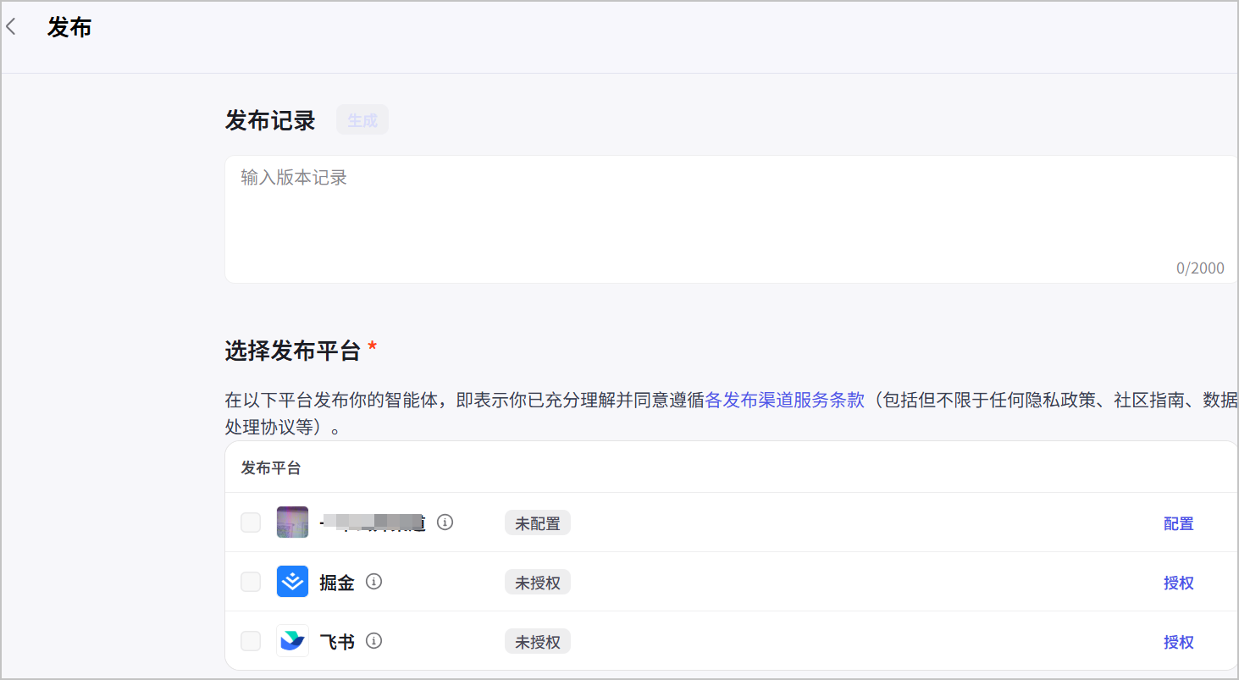Image resolution: width=1239 pixels, height=680 pixels.
Task: Tick the checkbox for 飞书
Action: (251, 641)
